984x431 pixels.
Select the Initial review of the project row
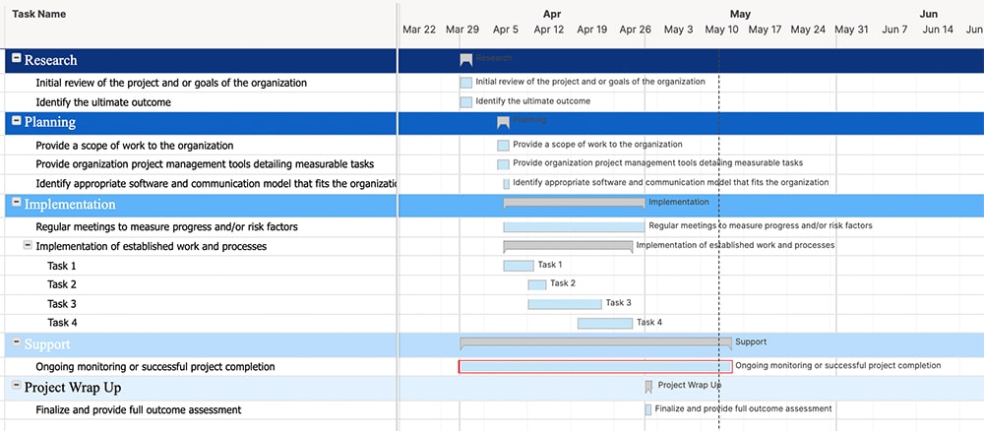click(x=171, y=83)
